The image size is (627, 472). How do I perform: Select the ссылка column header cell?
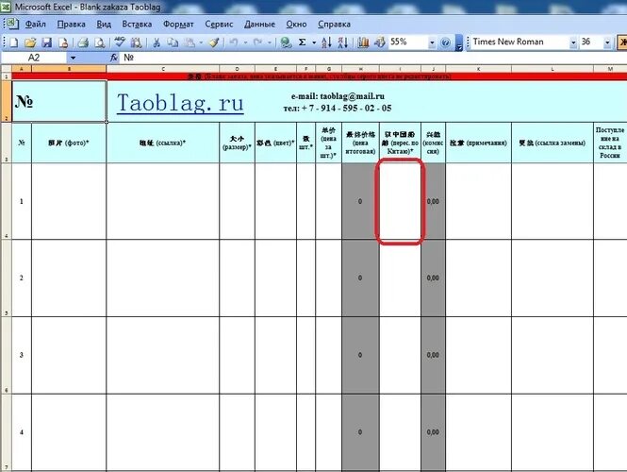click(x=163, y=143)
